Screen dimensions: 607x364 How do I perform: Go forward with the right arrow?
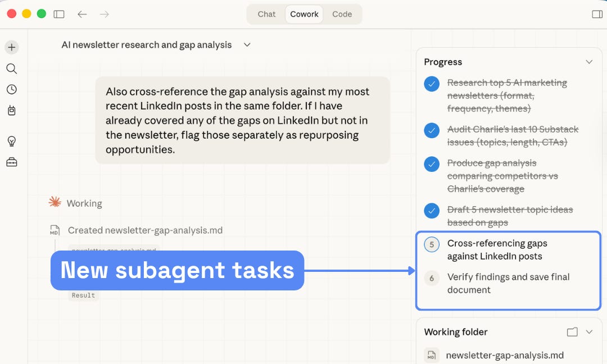tap(104, 14)
